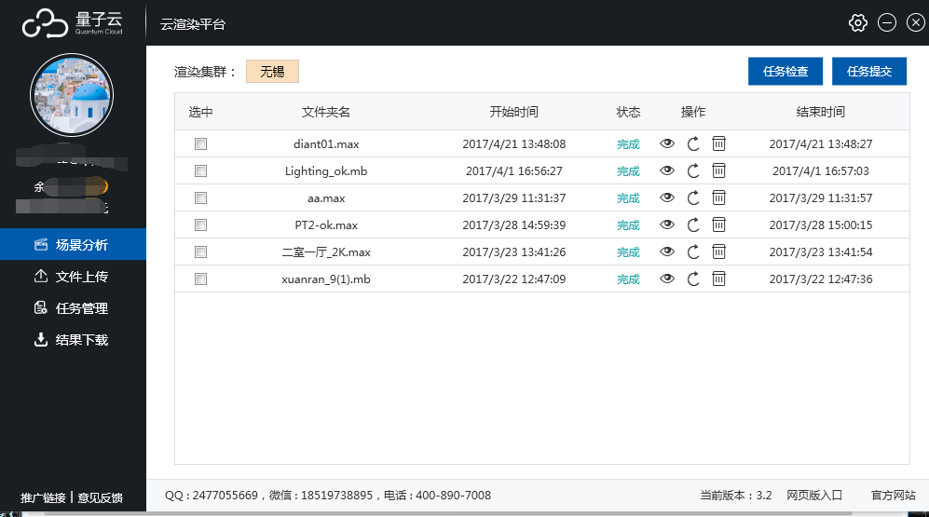Click the 任务提交 button
The width and height of the screenshot is (929, 517).
[868, 72]
